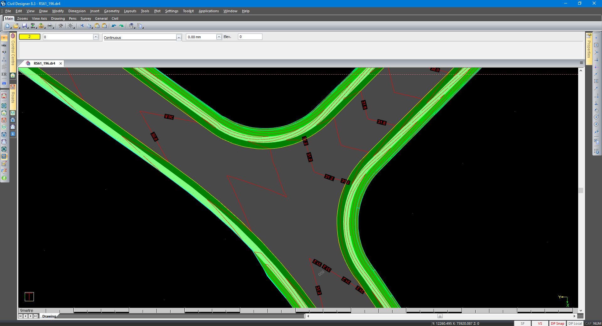Close the RS61_196.dr4 document tab
Image resolution: width=602 pixels, height=326 pixels.
click(x=61, y=63)
